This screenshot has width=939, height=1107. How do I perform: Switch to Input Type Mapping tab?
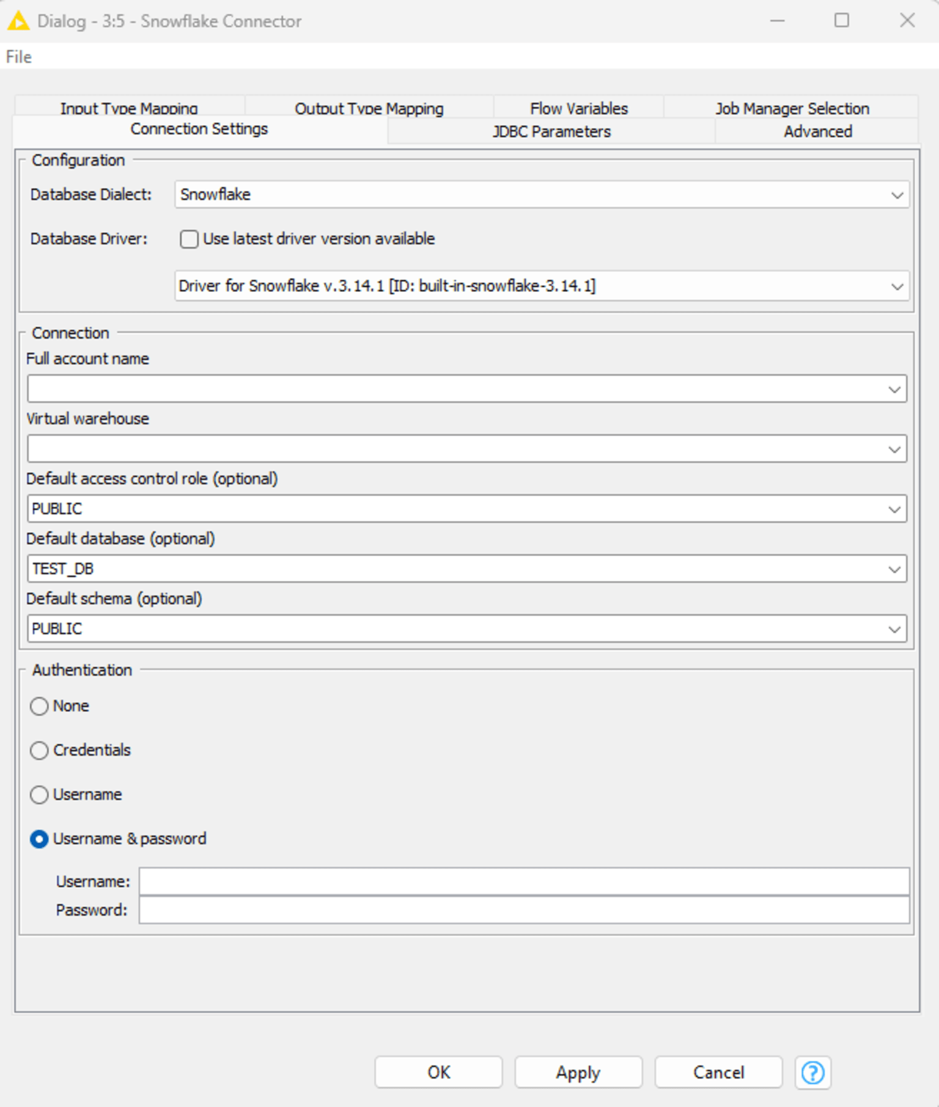129,108
